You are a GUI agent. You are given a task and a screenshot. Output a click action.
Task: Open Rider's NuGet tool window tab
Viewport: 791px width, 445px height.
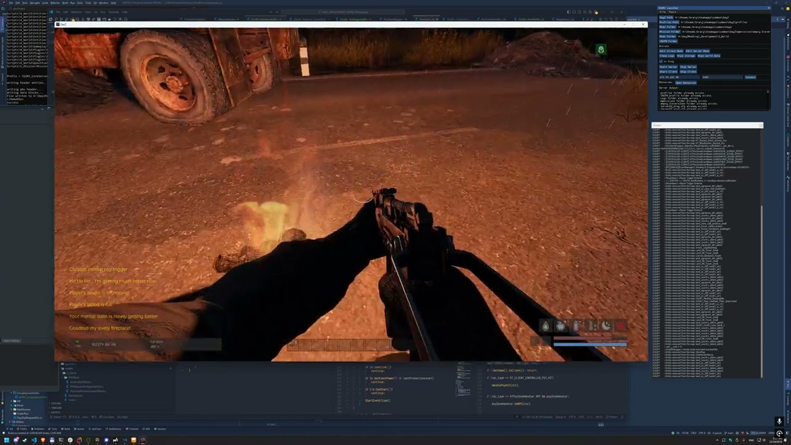[x=78, y=429]
